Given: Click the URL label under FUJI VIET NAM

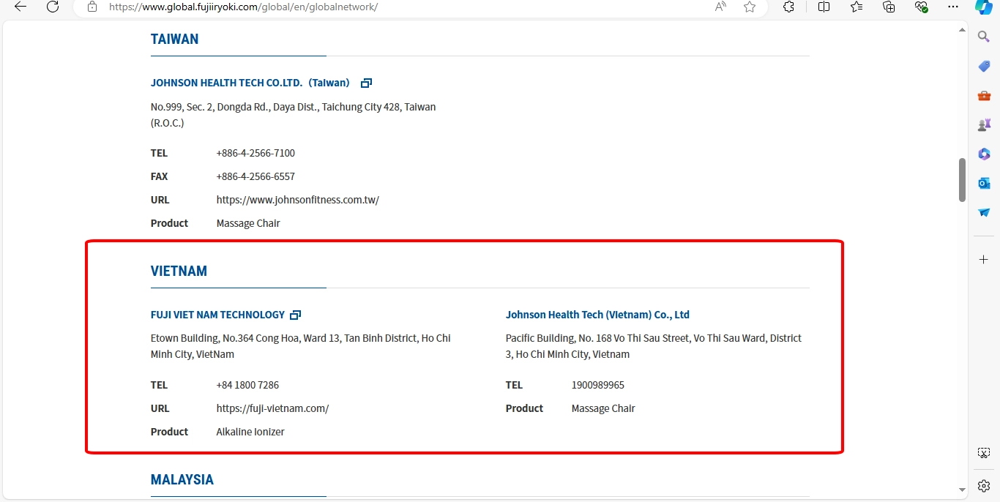Looking at the screenshot, I should (x=160, y=408).
